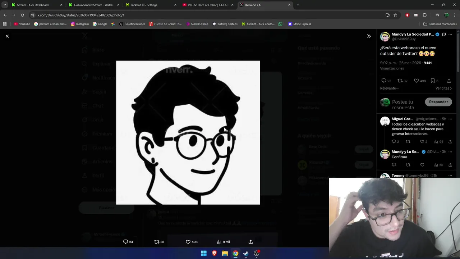This screenshot has width=460, height=259.
Task: Reload the page
Action: tap(22, 15)
